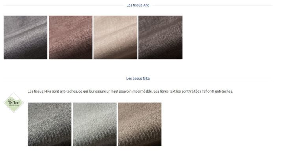Click 'Les fibres textiles' sentence beginning
Viewport: 295px width, 157px height.
coord(167,91)
